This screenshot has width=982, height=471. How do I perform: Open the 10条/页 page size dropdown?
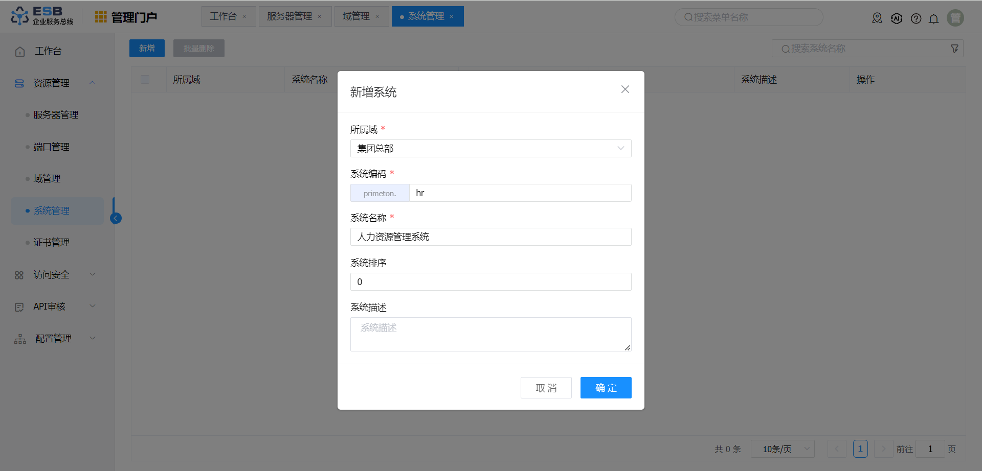tap(783, 449)
